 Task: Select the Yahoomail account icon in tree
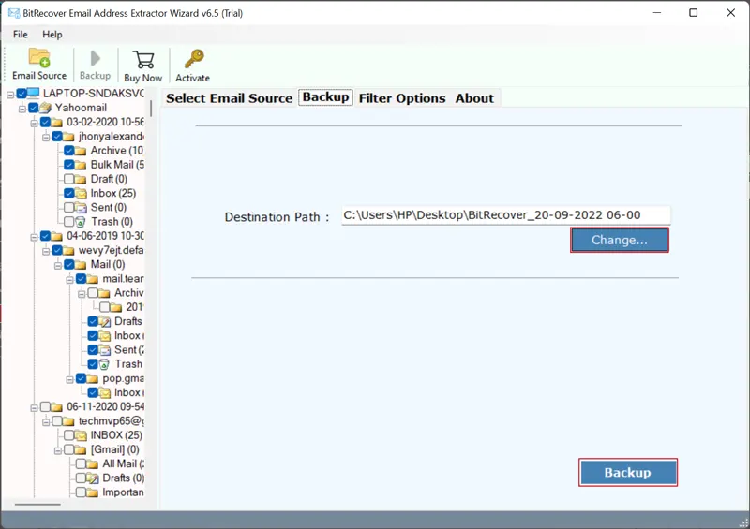pos(45,108)
